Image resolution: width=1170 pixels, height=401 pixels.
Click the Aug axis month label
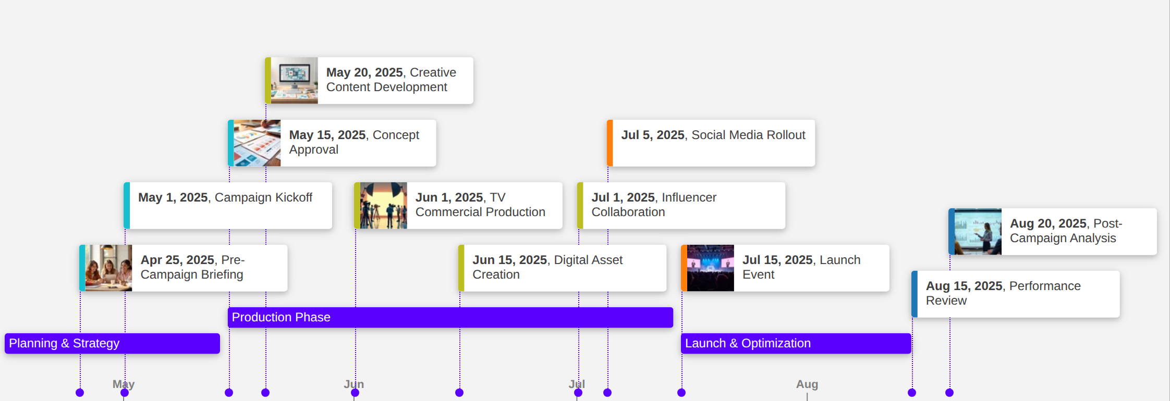(x=807, y=384)
